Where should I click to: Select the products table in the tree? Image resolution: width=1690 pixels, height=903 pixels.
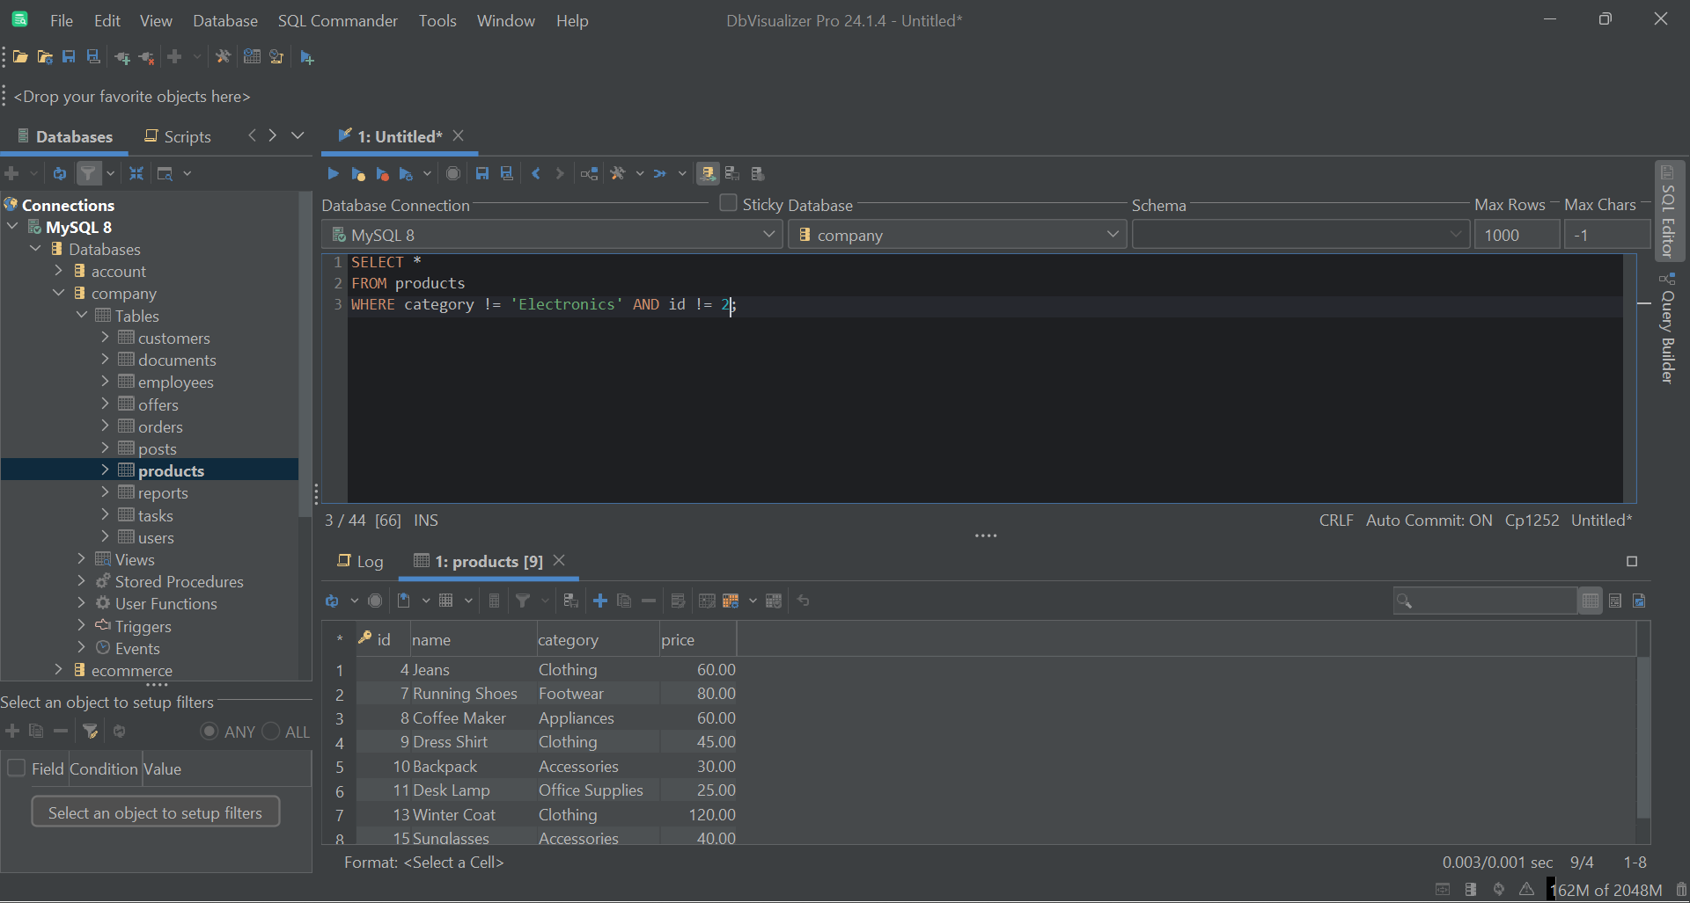(173, 470)
